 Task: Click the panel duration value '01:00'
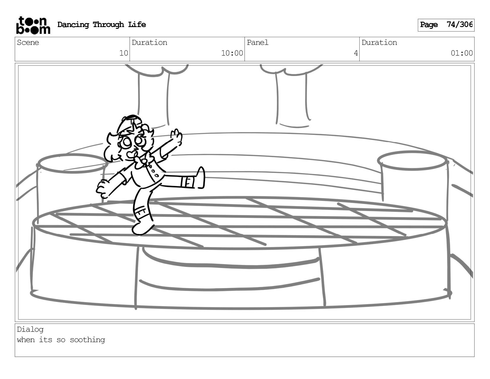click(462, 53)
